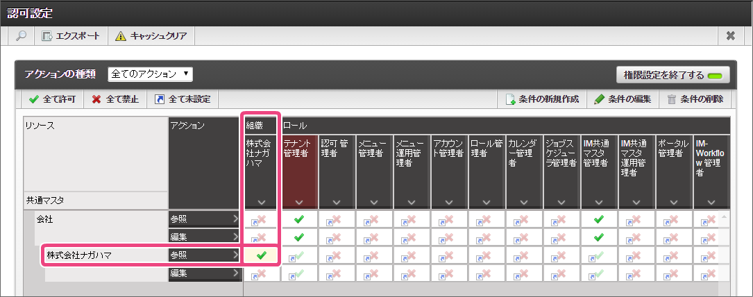
Task: Click the finish permission settings button
Action: (672, 76)
